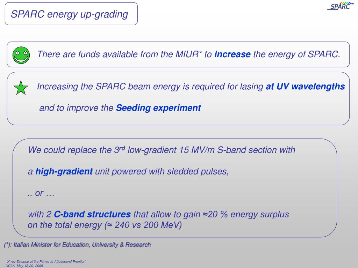Click the bold text 'Seeding experiment'
Viewport: 358px width, 268px height.
click(158, 108)
